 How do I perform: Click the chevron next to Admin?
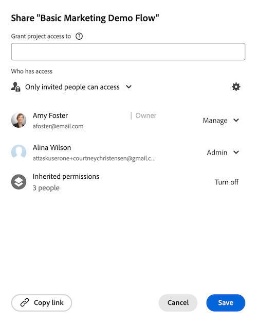[236, 152]
